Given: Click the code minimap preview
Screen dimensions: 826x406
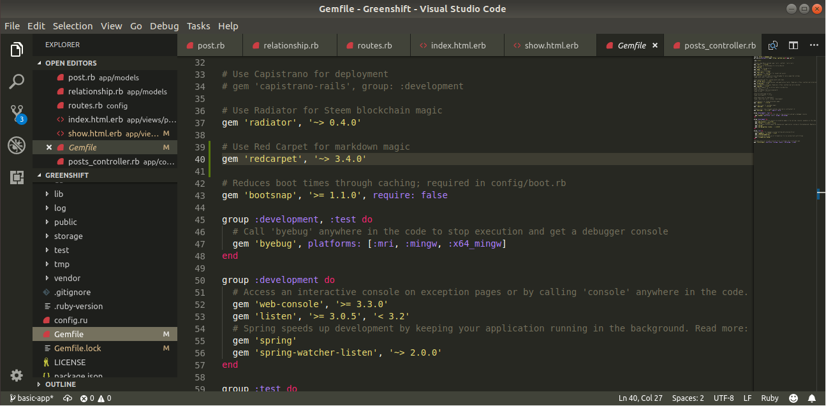Looking at the screenshot, I should tap(785, 99).
